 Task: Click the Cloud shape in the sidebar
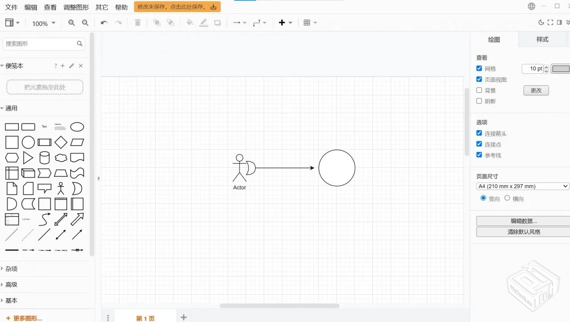[61, 157]
